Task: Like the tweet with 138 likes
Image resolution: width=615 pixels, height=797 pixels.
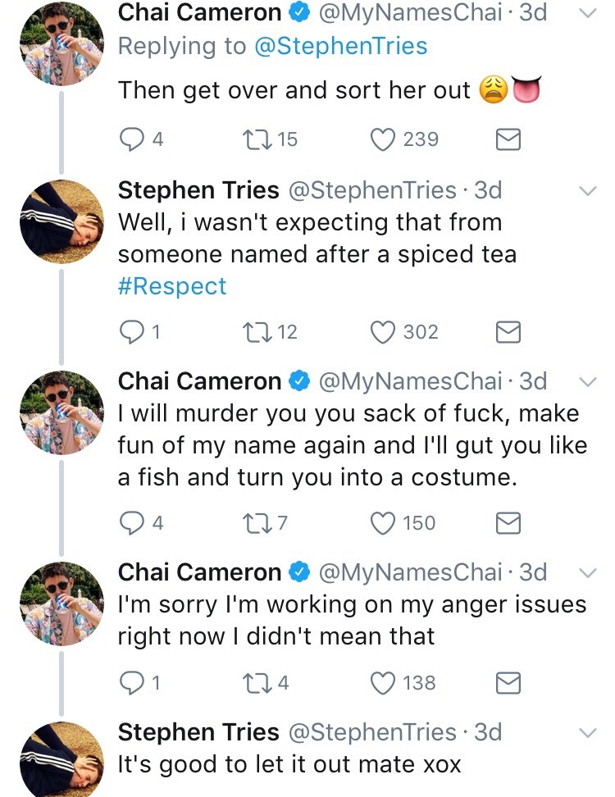Action: pyautogui.click(x=384, y=682)
